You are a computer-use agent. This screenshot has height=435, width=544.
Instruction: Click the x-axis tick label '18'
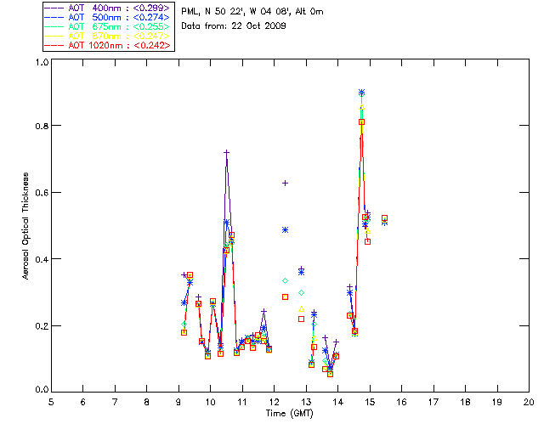[466, 402]
